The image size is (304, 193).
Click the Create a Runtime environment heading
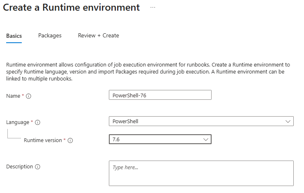[71, 7]
